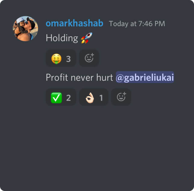Open the @gabrieliukai mention
The width and height of the screenshot is (194, 191).
click(145, 77)
